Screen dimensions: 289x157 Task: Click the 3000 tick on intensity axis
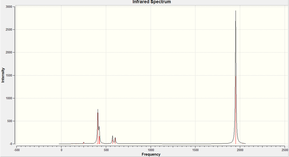pos(9,7)
